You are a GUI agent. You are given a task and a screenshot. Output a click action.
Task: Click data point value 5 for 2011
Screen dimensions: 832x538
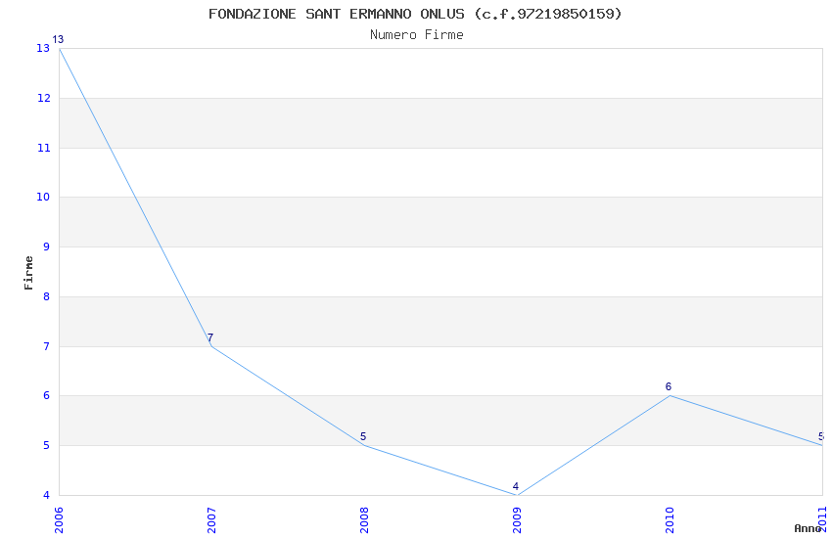(821, 437)
